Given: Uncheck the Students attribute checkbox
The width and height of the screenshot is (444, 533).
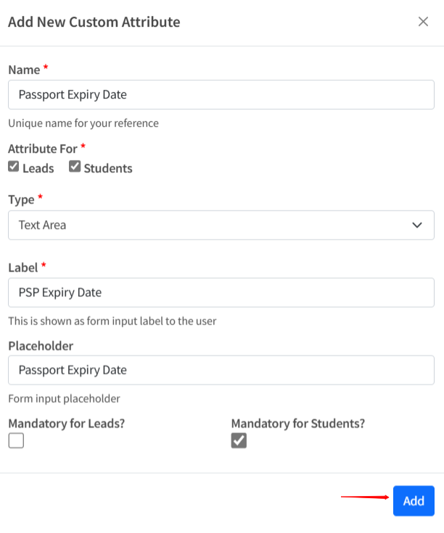Looking at the screenshot, I should 75,167.
